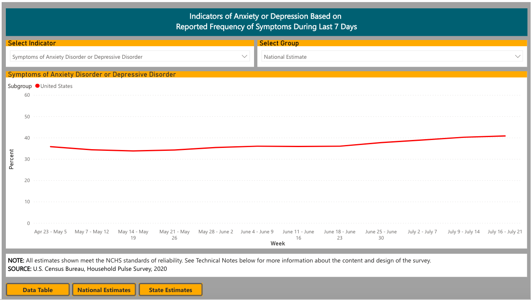
Task: Select the United States legend label
Action: [56, 86]
